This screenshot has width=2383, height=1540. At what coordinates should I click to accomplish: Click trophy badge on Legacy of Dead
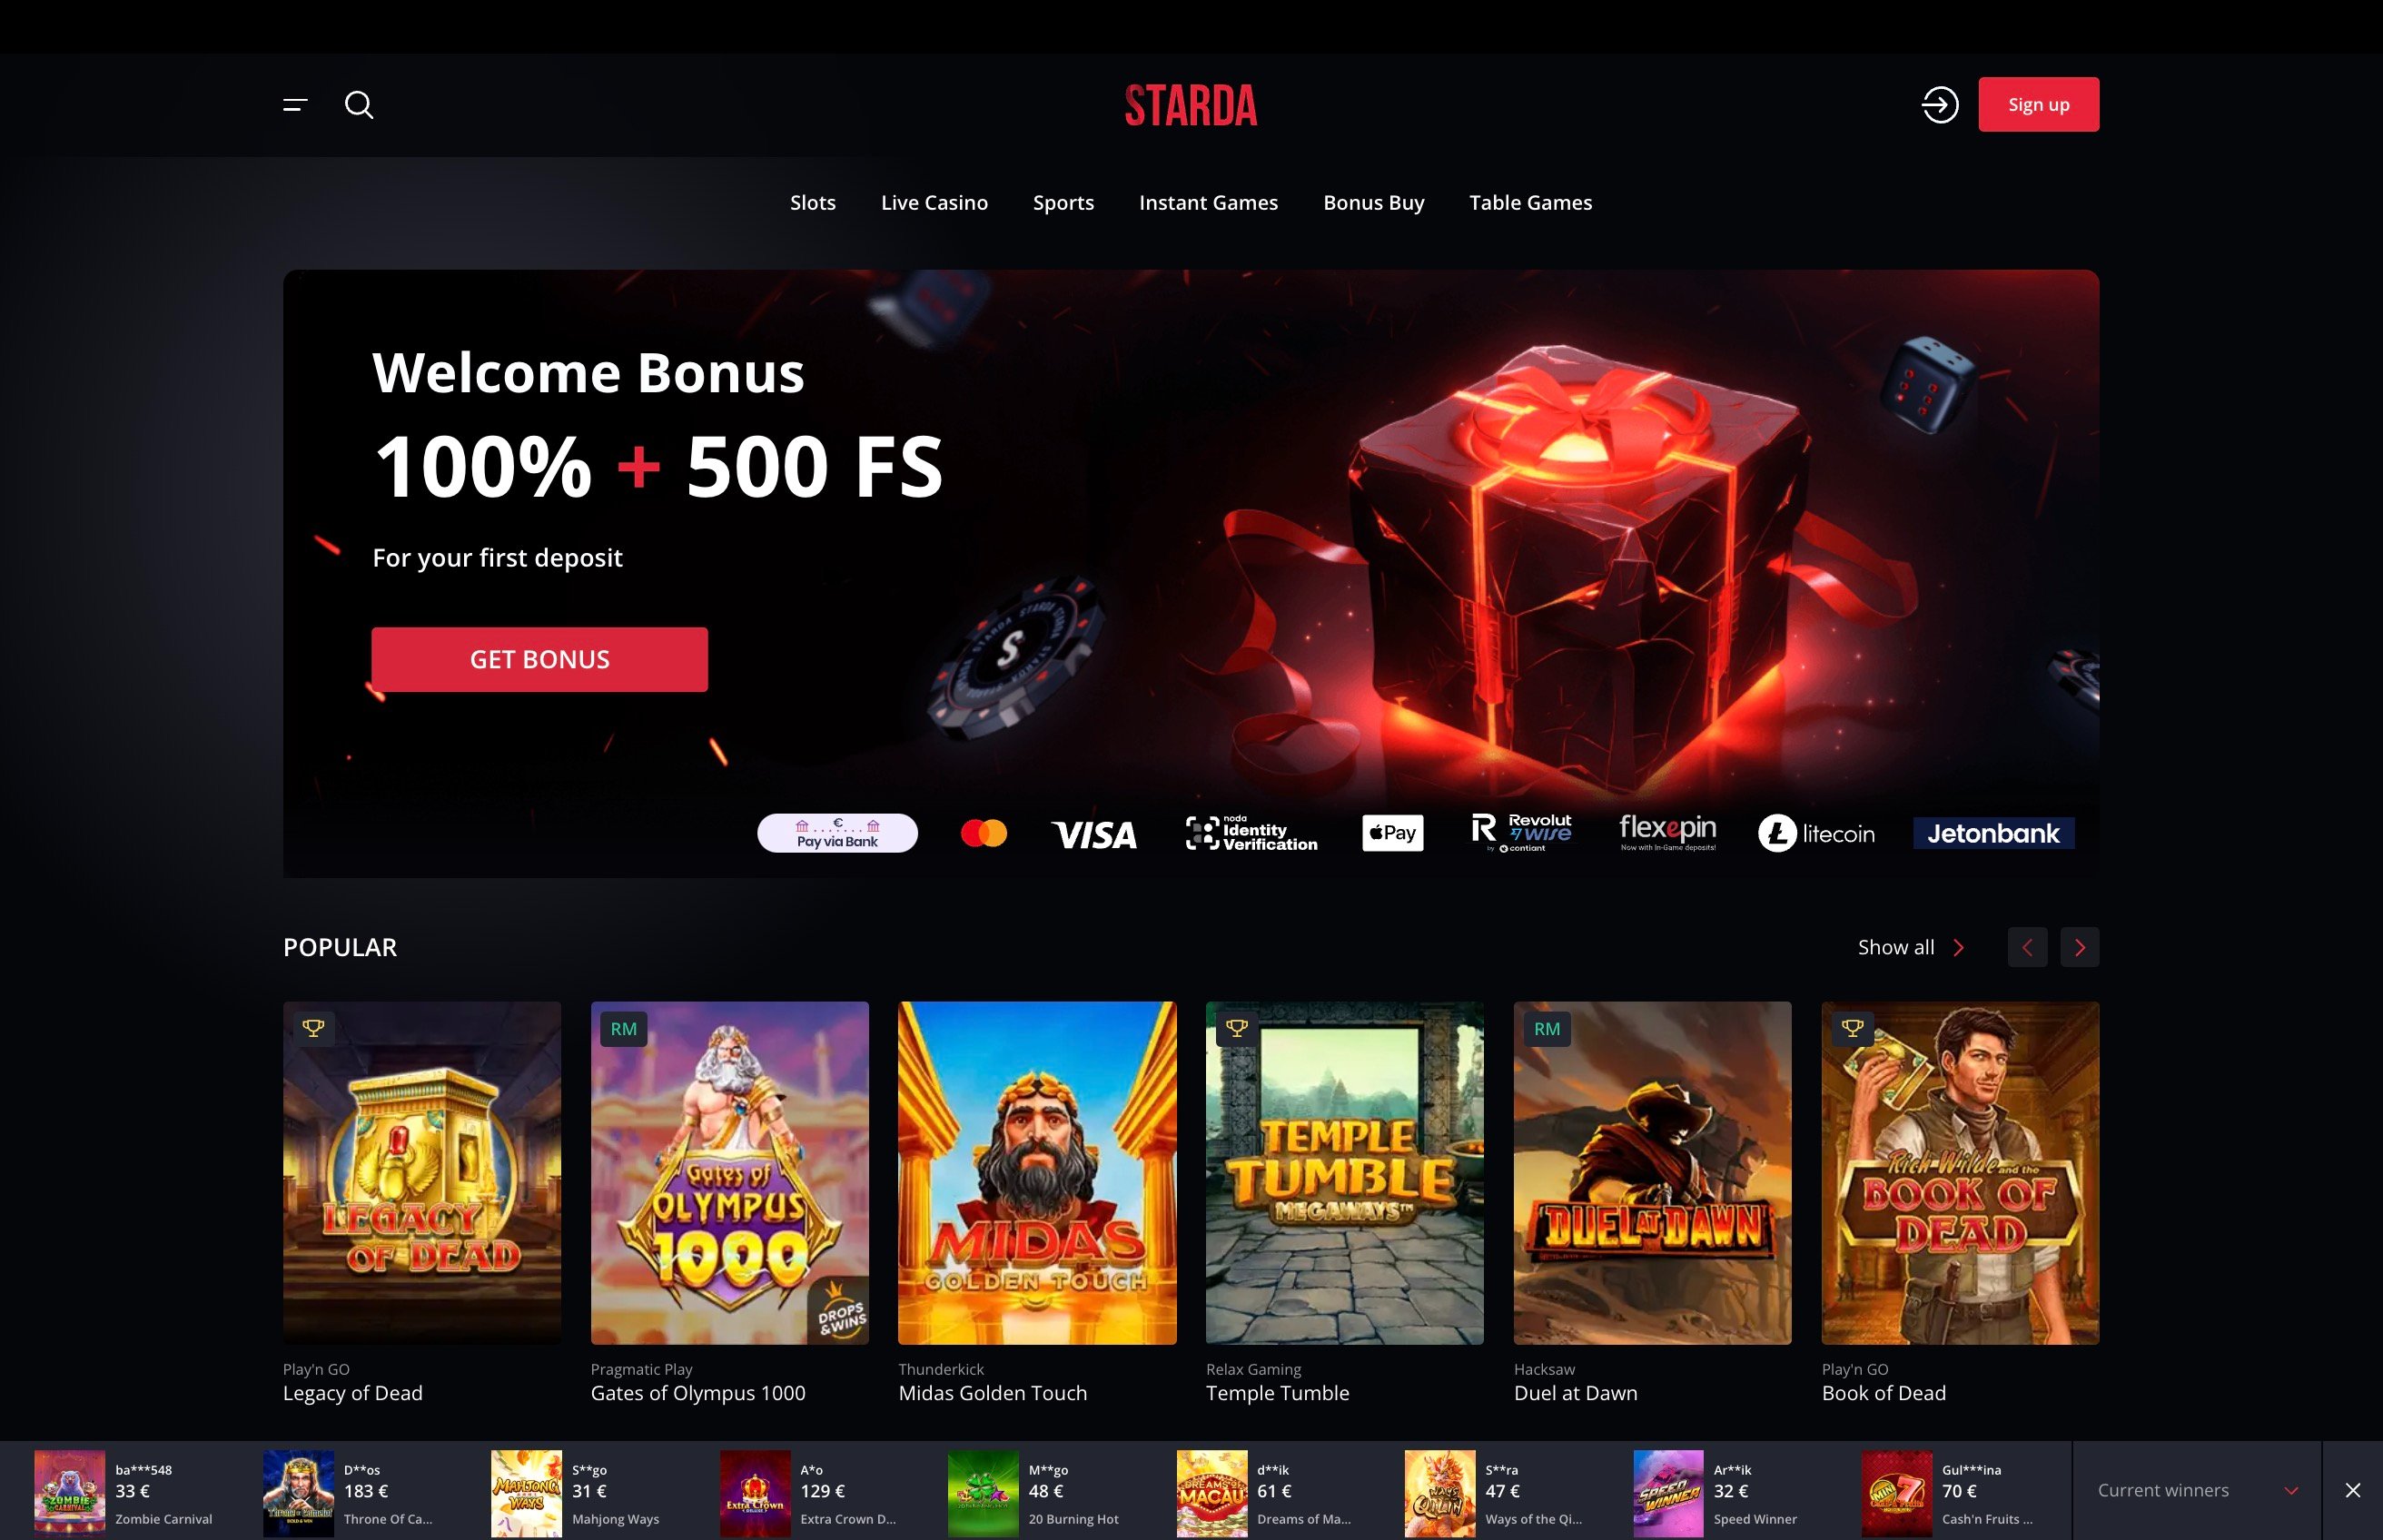(313, 1028)
